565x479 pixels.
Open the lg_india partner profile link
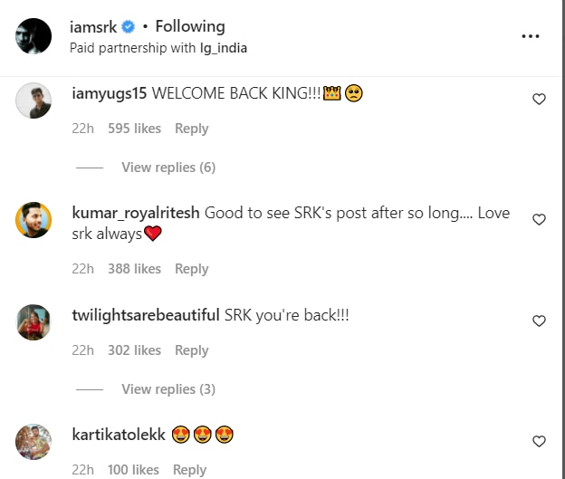point(224,48)
